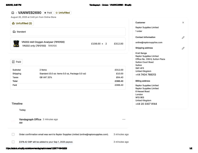Click the breadcrumb chevron before the order number
The width and height of the screenshot is (198, 153).
click(x=16, y=13)
